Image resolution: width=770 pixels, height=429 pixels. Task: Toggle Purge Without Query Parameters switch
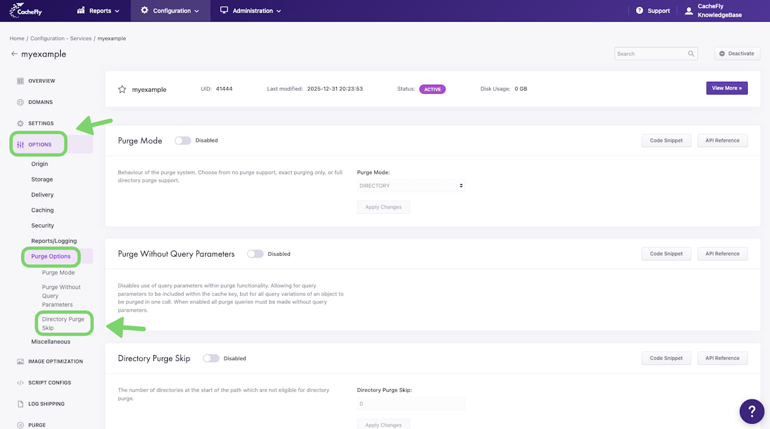click(x=255, y=254)
